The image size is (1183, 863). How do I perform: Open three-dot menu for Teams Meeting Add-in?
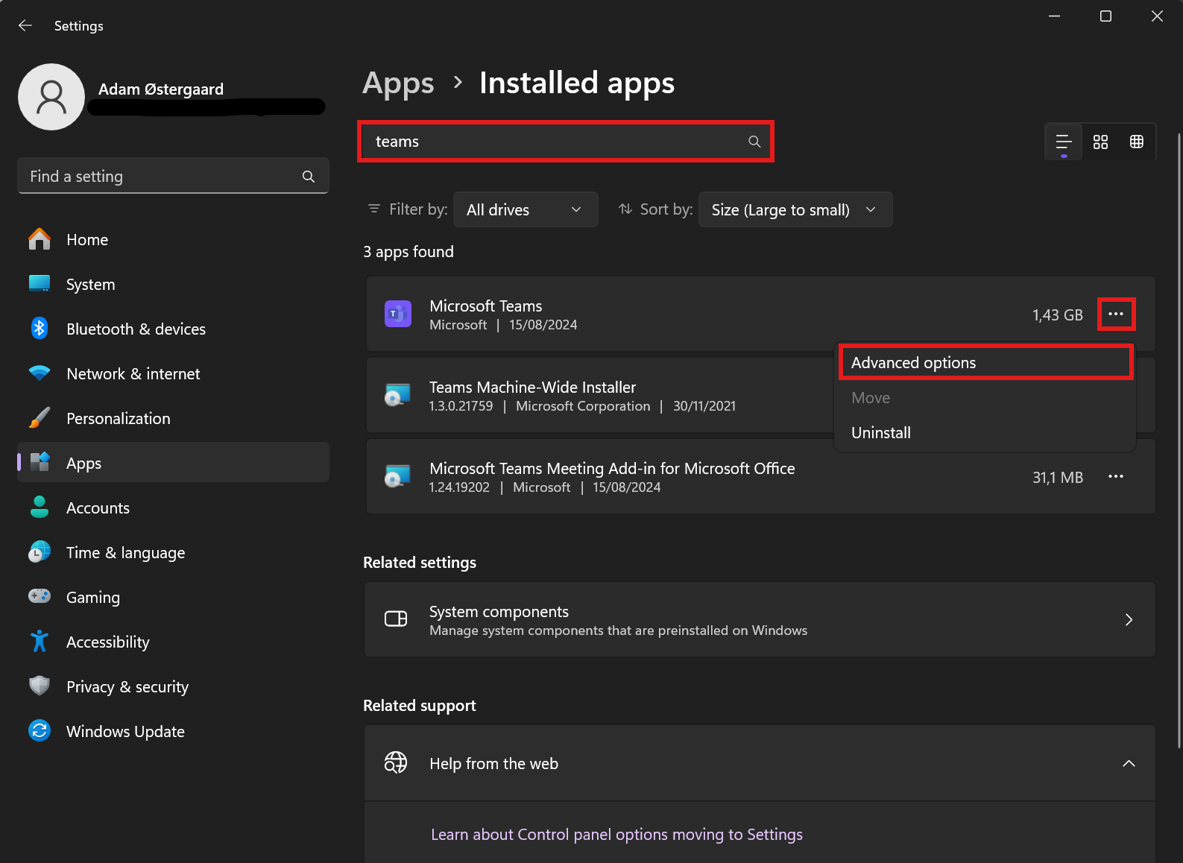pyautogui.click(x=1116, y=477)
